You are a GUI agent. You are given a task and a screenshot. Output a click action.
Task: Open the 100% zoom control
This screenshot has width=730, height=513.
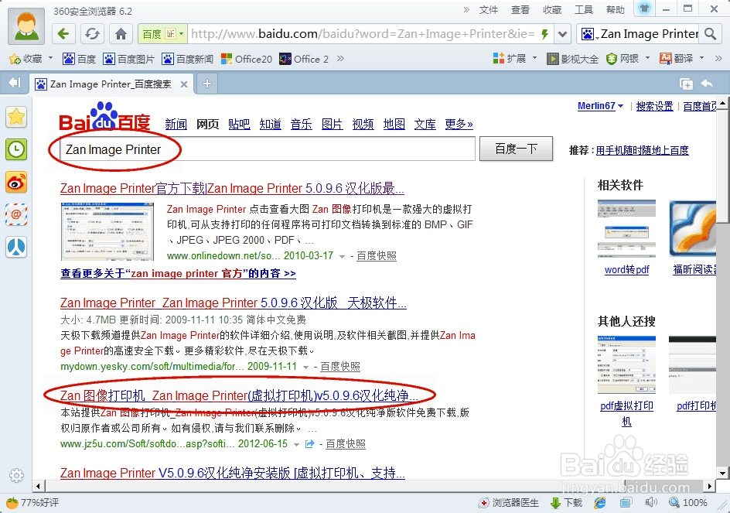pos(688,503)
